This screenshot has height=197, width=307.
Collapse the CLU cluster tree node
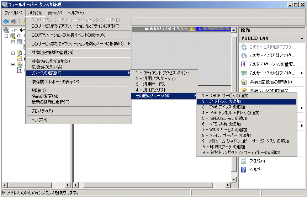pyautogui.click(x=6, y=36)
